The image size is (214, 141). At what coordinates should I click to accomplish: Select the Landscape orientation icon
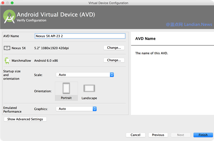pyautogui.click(x=89, y=88)
